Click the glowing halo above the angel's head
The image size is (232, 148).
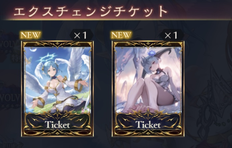click(x=47, y=58)
